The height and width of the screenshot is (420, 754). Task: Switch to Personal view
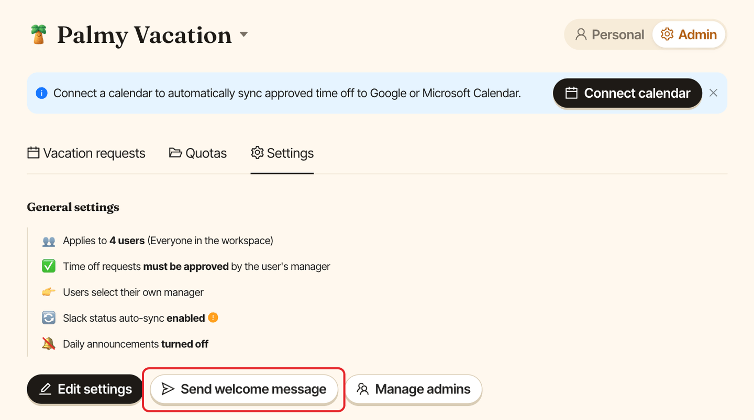click(609, 35)
